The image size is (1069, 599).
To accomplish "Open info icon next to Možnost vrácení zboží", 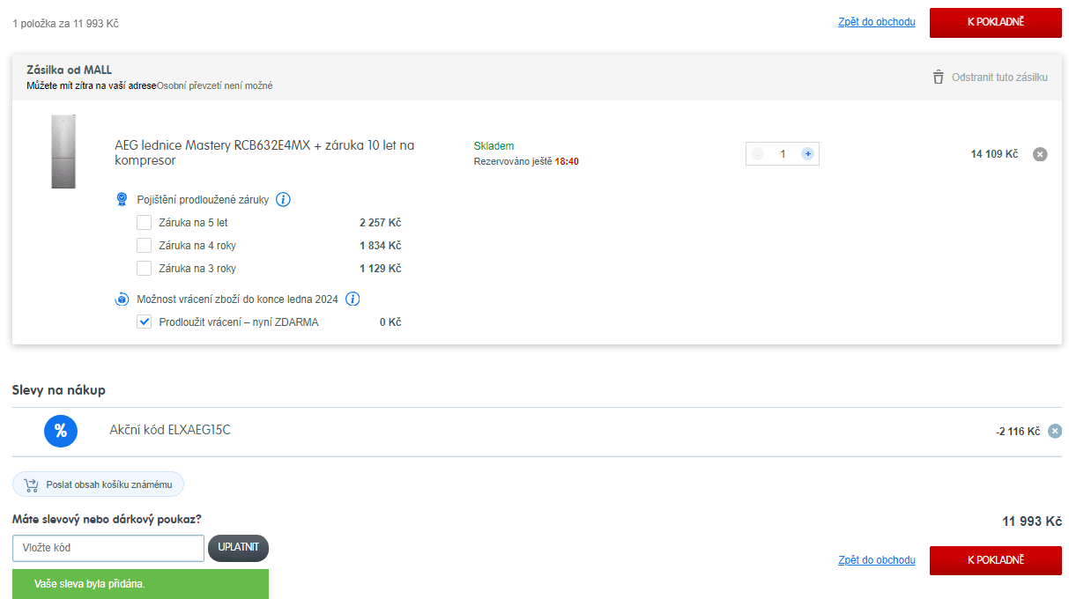I will coord(353,299).
